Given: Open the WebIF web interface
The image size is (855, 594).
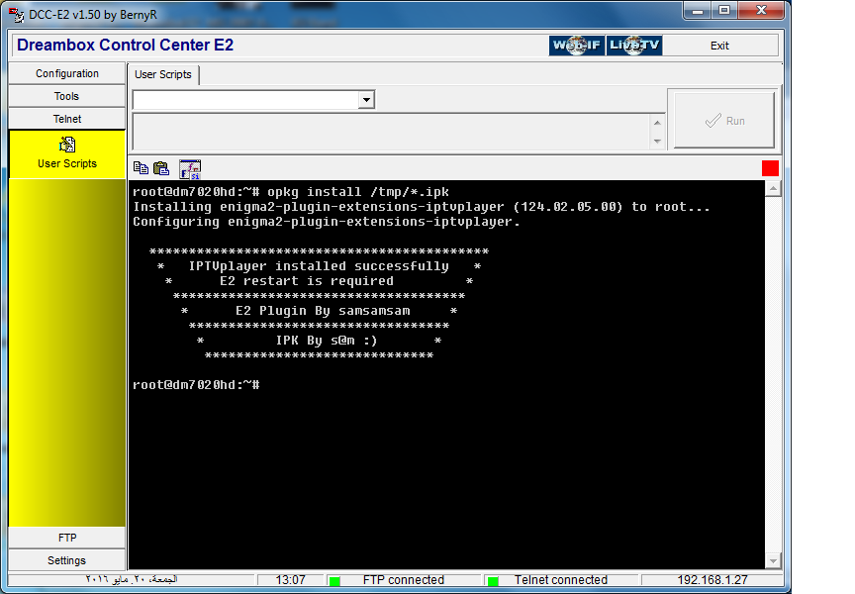Looking at the screenshot, I should tap(577, 46).
